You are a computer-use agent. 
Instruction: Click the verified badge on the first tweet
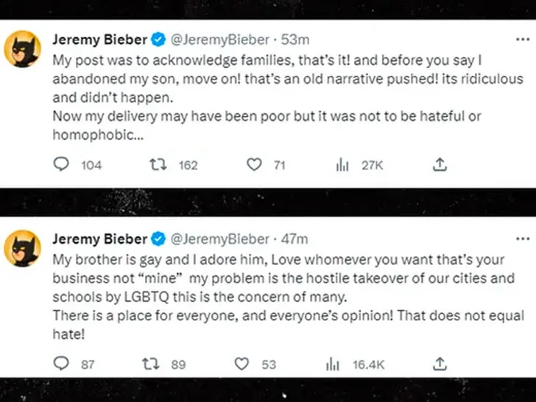click(x=158, y=40)
